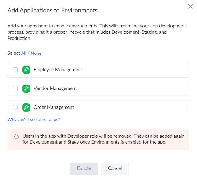Tick the Employee Management checkbox

pyautogui.click(x=15, y=70)
